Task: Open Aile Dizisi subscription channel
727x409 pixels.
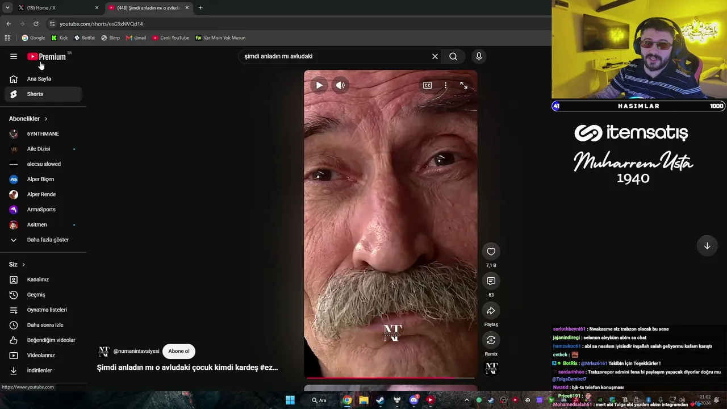Action: (x=43, y=149)
